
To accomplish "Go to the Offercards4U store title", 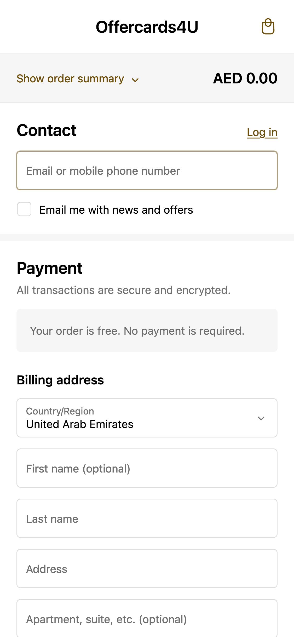I will pyautogui.click(x=147, y=27).
